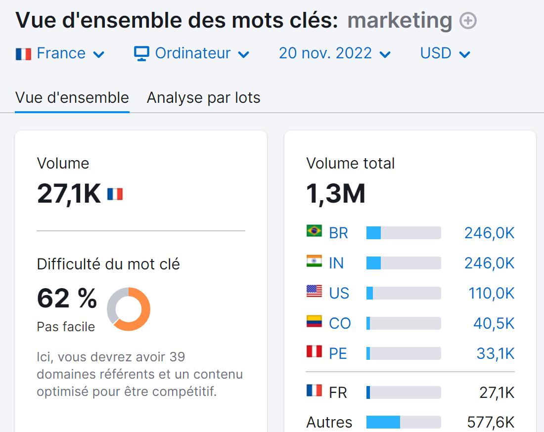Click the France flag in the location selector

pyautogui.click(x=24, y=53)
